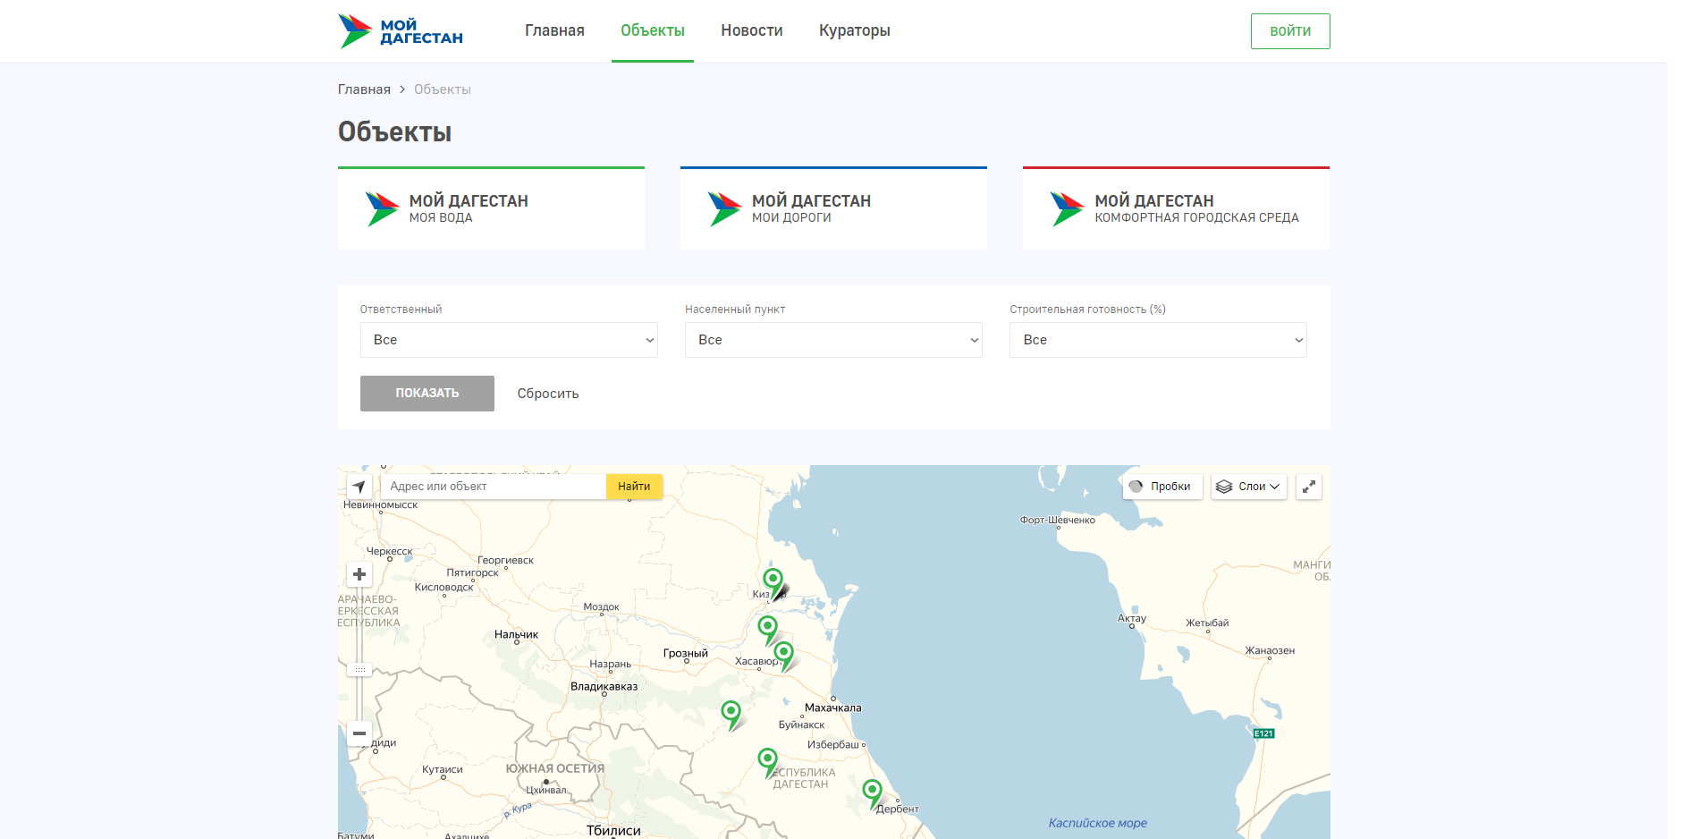Click the green marker by Республика Дагестан label

pyautogui.click(x=768, y=762)
